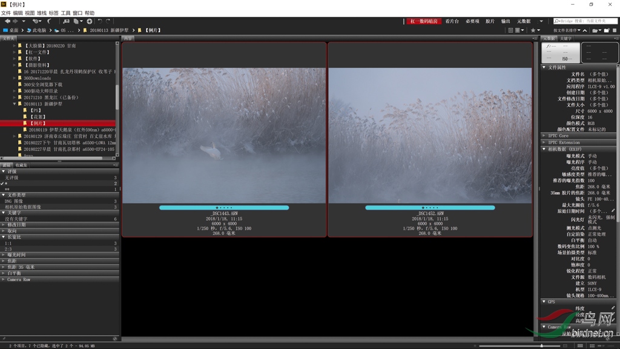Switch to the 元数据 workspace

pyautogui.click(x=524, y=21)
